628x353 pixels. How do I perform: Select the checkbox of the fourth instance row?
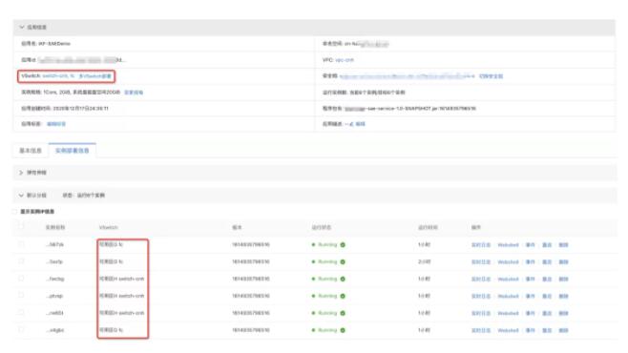[21, 296]
